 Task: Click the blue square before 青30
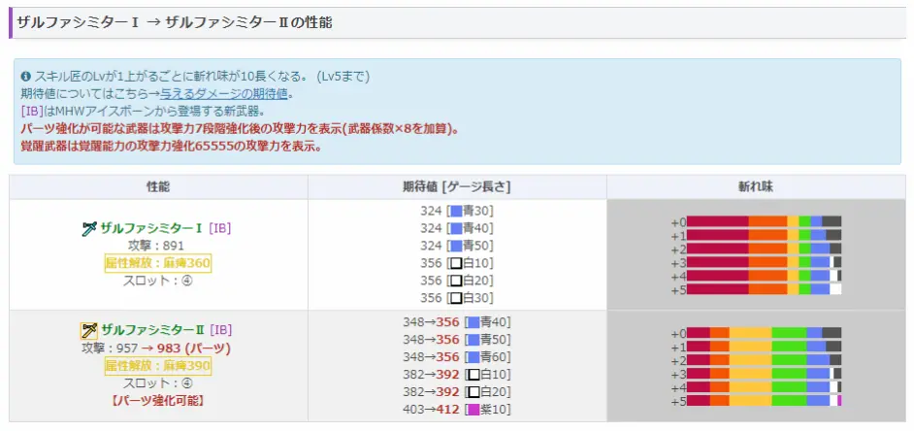point(456,211)
